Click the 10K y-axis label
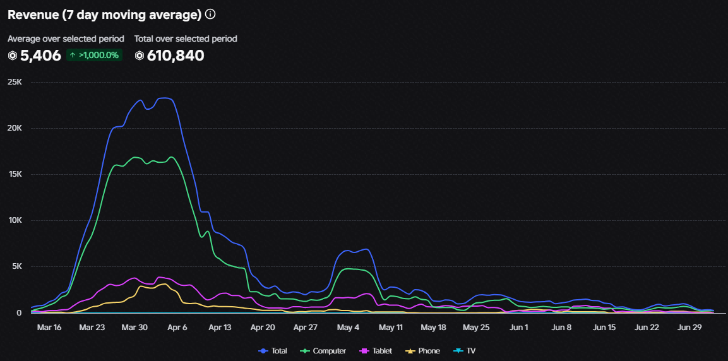Viewport: 728px width, 361px height. coord(15,220)
